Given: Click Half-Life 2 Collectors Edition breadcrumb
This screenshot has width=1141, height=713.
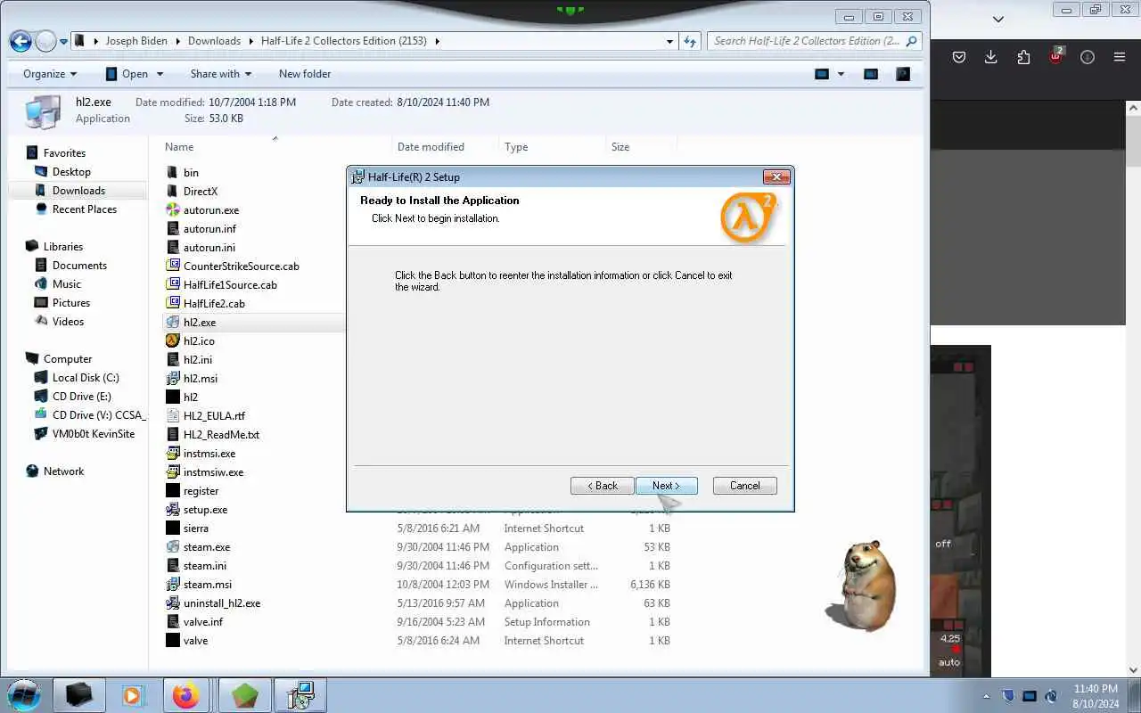Looking at the screenshot, I should [x=344, y=41].
